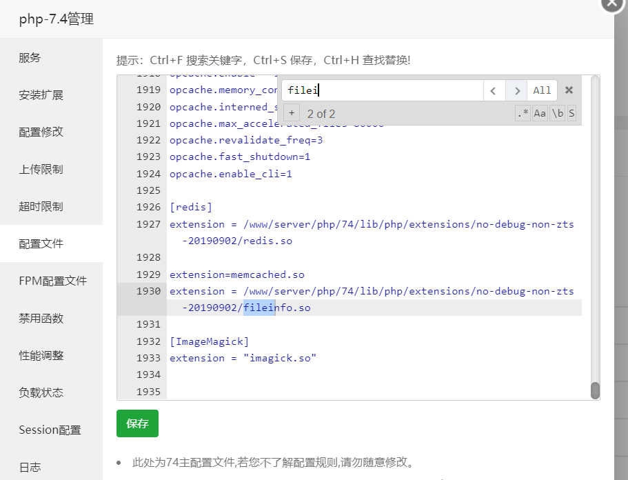Click line number 1926 in gutter
Screen dimensions: 628x480
(x=148, y=207)
